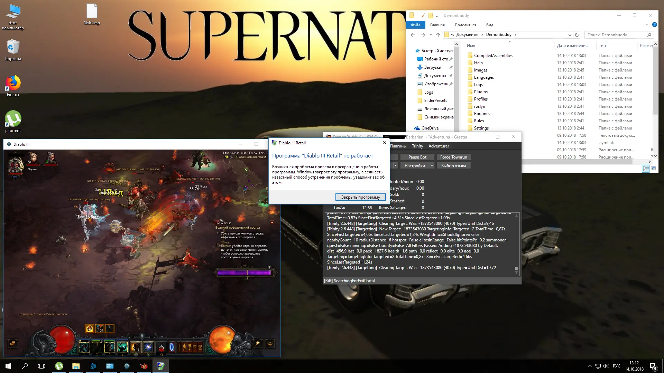Image resolution: width=664 pixels, height=373 pixels.
Task: Open the Diablo chat bubble icon
Action: [x=13, y=344]
